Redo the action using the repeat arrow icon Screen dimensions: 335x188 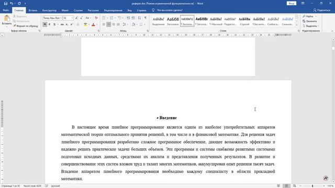pyautogui.click(x=19, y=4)
